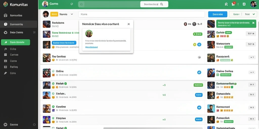Close the popup dialog with X
This screenshot has height=129, width=259.
129,24
